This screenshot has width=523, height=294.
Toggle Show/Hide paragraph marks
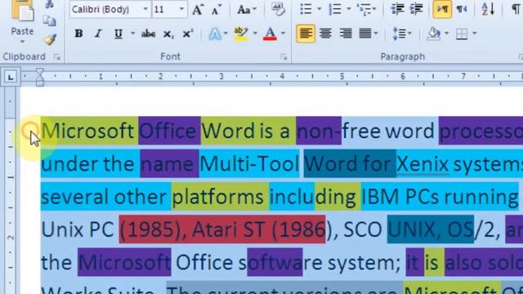[x=516, y=9]
